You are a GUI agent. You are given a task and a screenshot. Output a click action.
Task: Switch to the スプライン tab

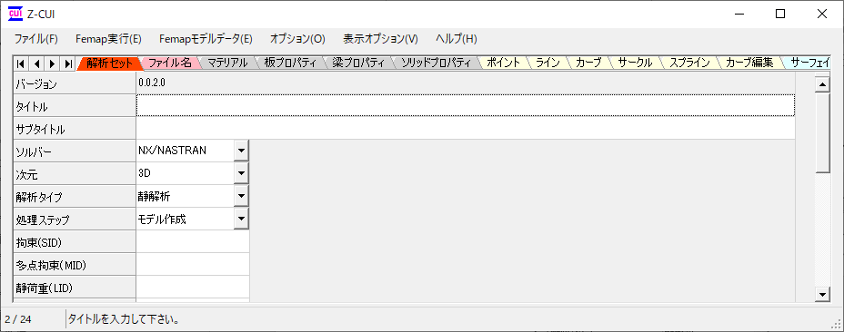689,63
